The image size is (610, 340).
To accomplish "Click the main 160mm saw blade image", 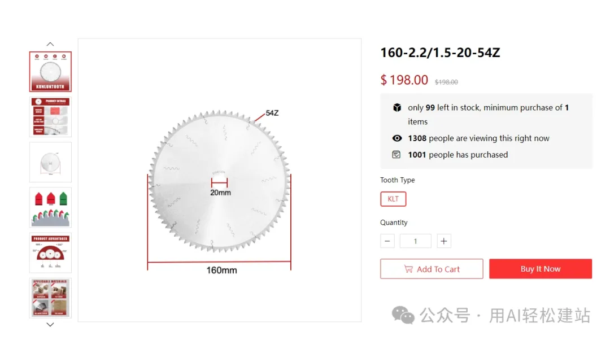I will [x=219, y=180].
